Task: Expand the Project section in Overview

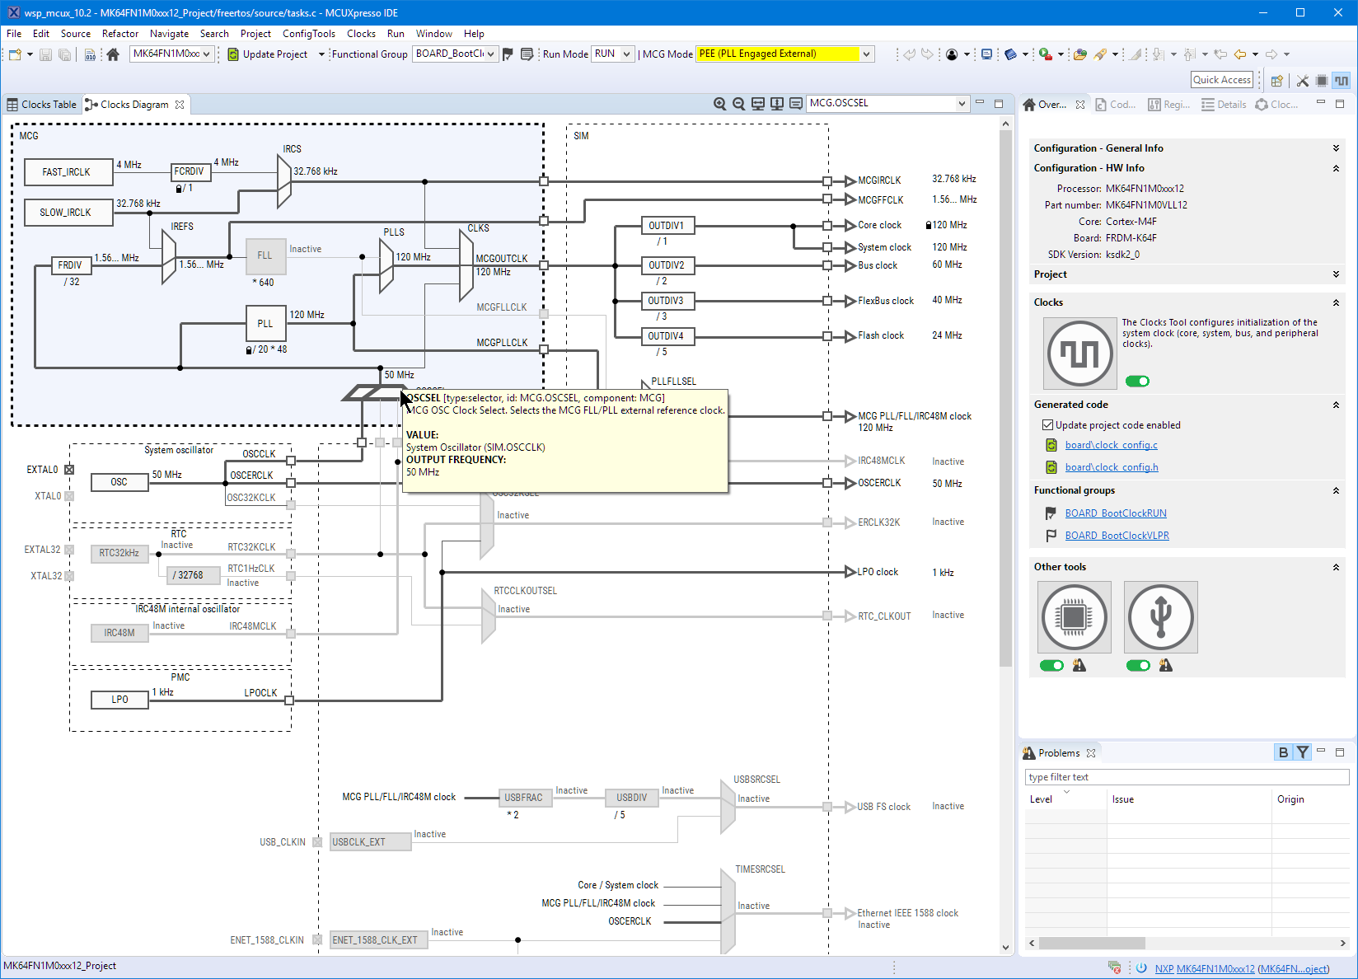Action: (1336, 274)
